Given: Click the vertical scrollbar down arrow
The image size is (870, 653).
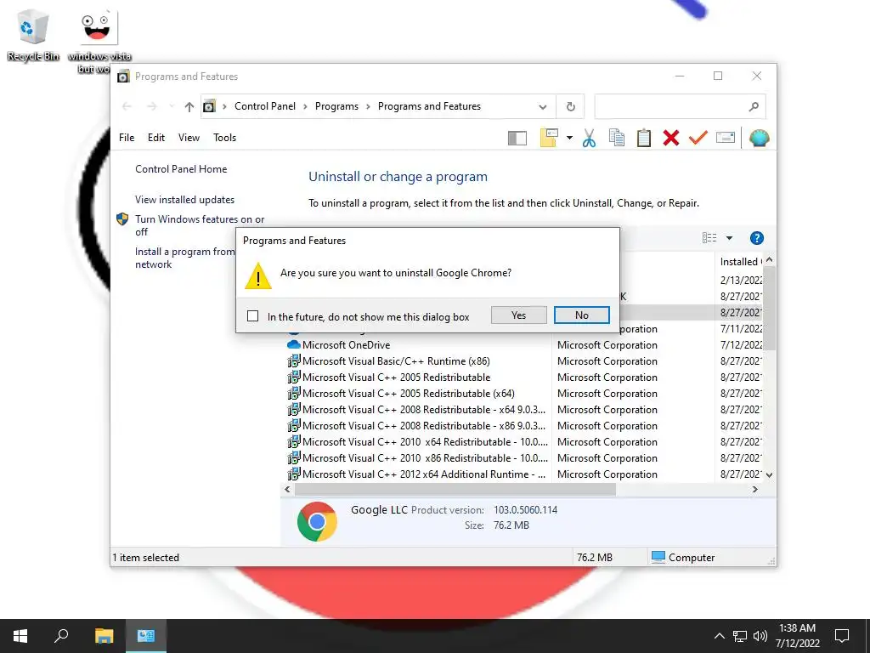Looking at the screenshot, I should 769,475.
